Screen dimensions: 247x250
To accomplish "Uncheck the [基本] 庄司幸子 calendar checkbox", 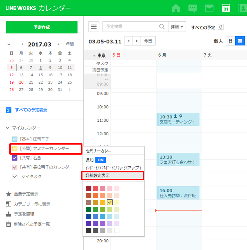I will pos(15,139).
